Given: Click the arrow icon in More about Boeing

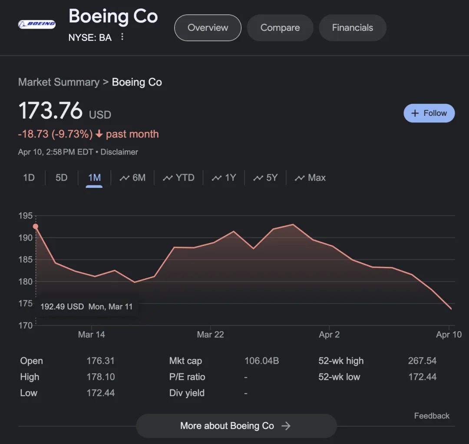Looking at the screenshot, I should (x=286, y=426).
